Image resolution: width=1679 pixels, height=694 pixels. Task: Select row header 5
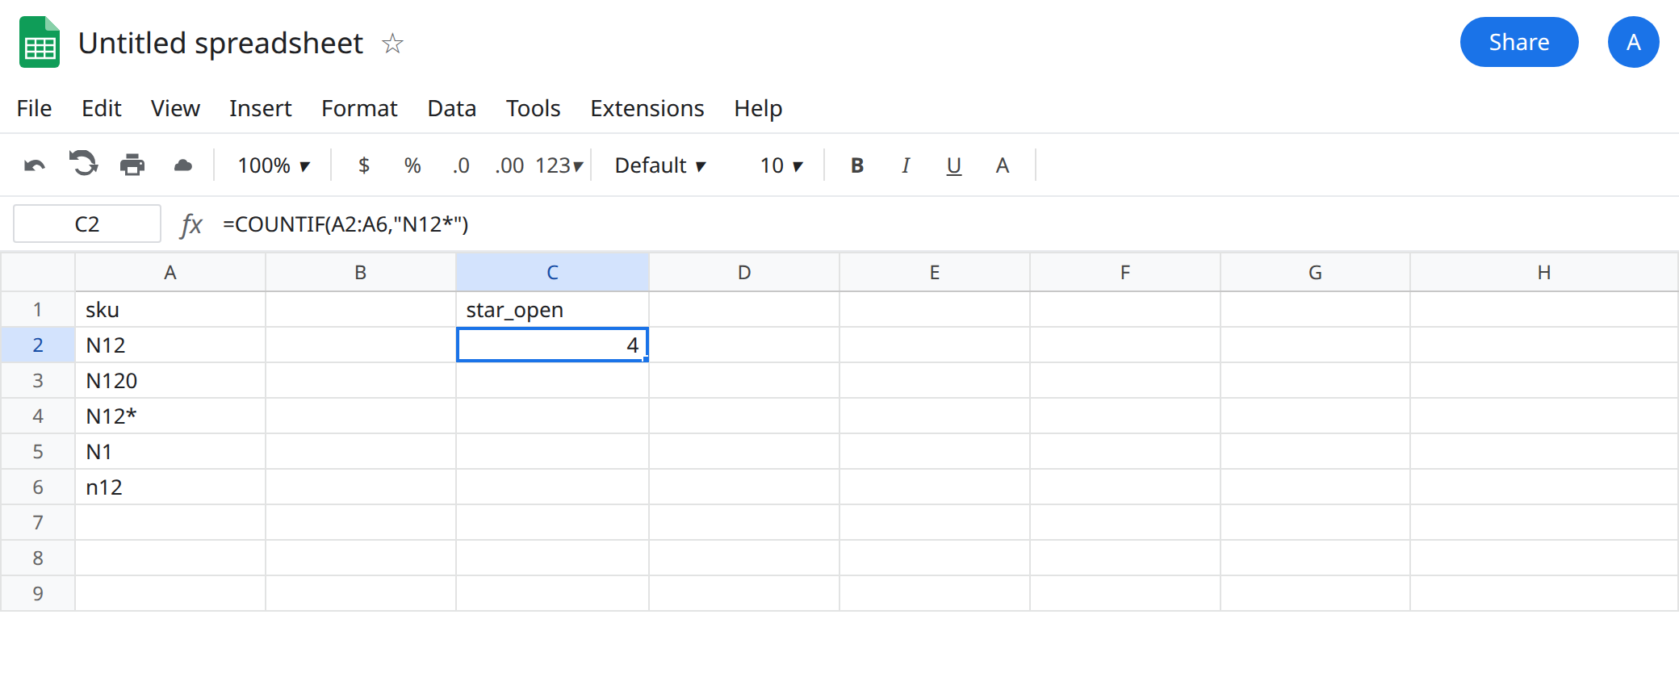coord(38,452)
